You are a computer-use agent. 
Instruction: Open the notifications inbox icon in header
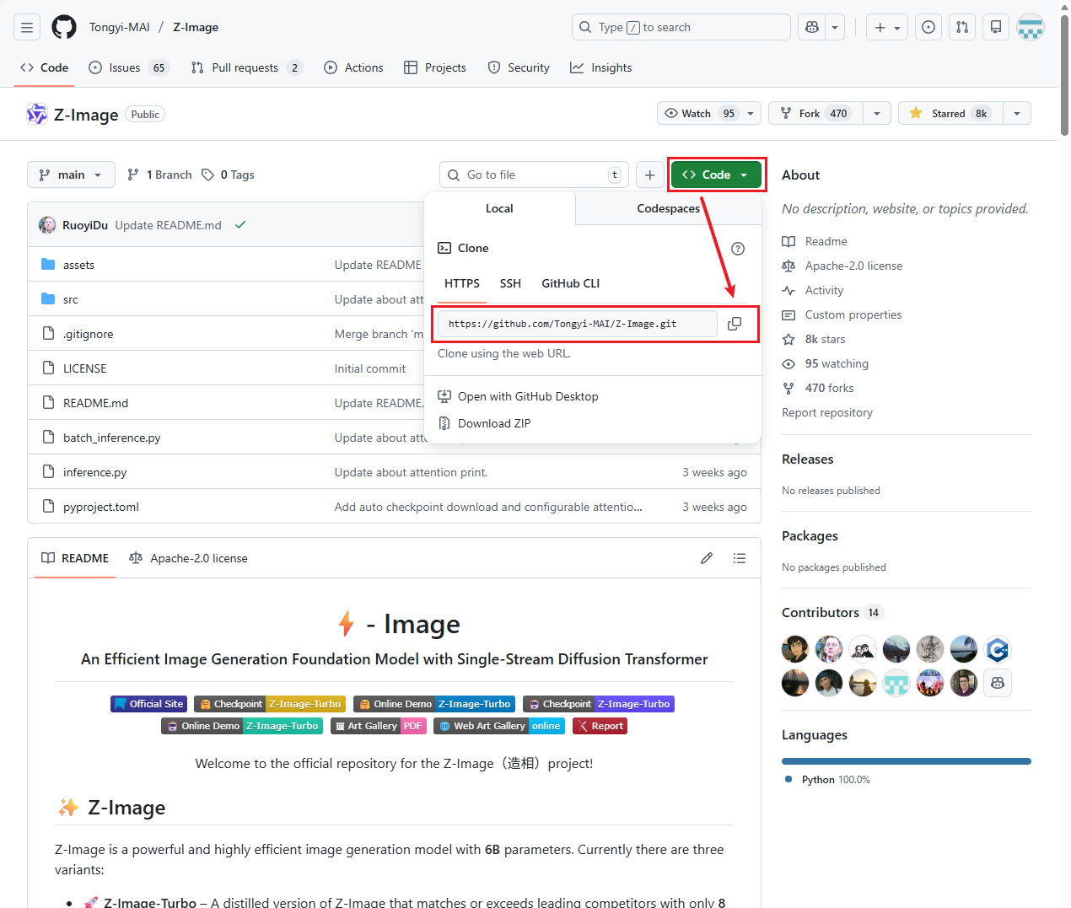point(996,27)
